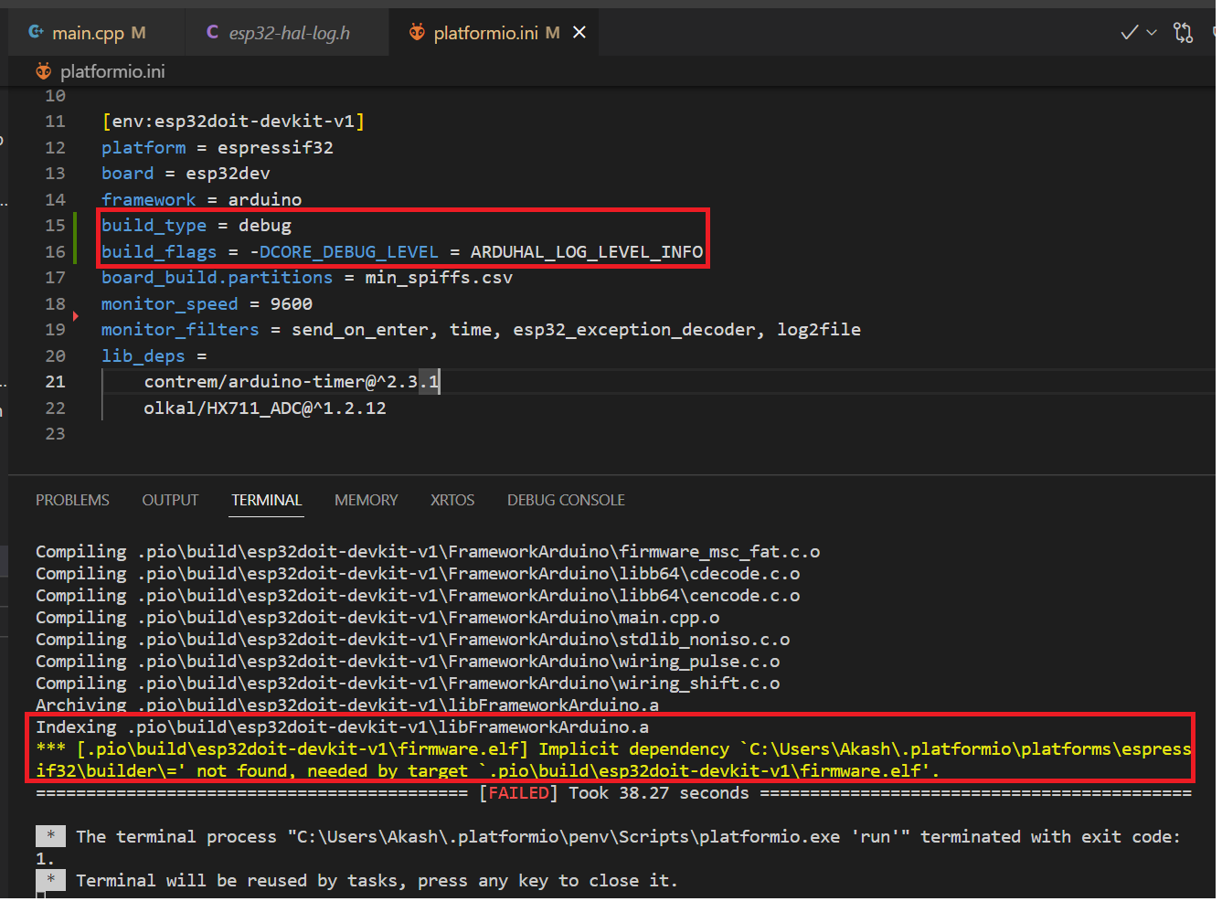Switch to the MEMORY panel tab

[x=366, y=500]
